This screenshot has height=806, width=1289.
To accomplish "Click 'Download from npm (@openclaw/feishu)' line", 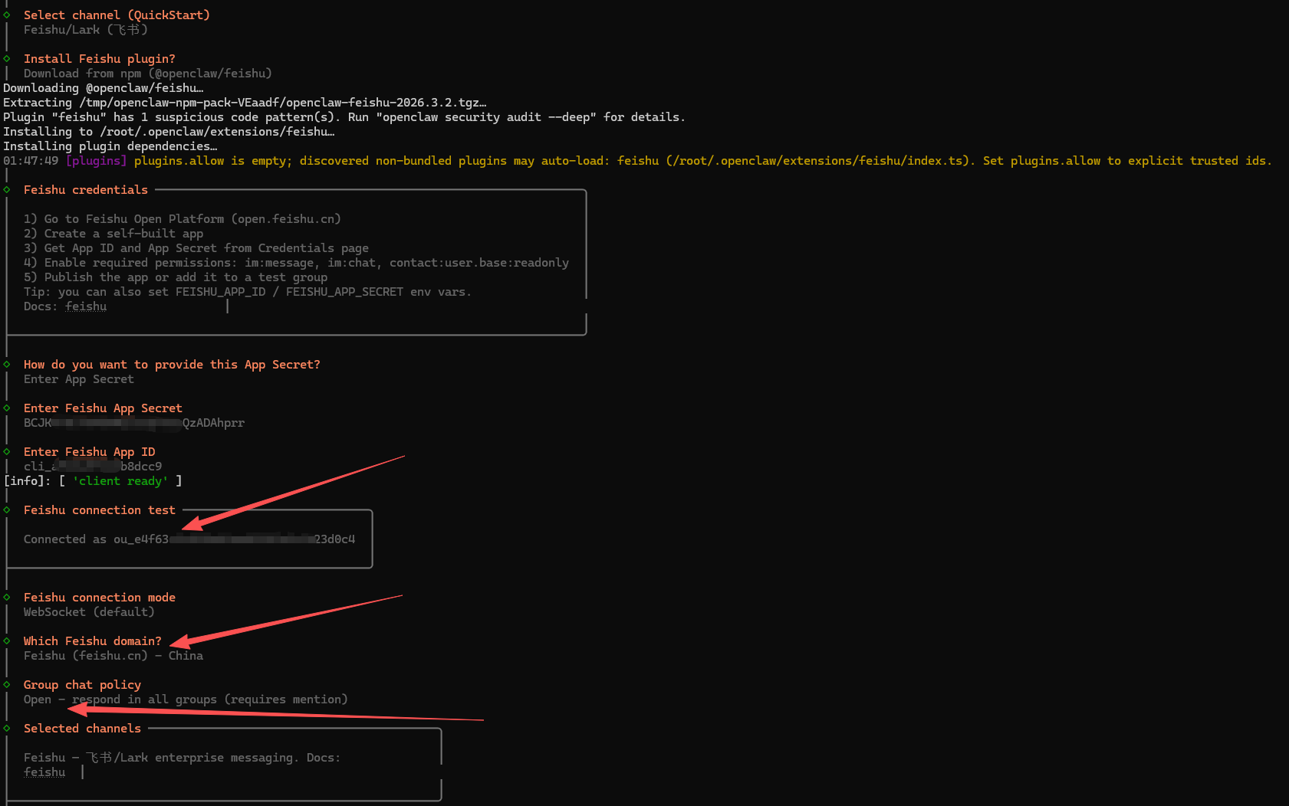I will (x=148, y=73).
